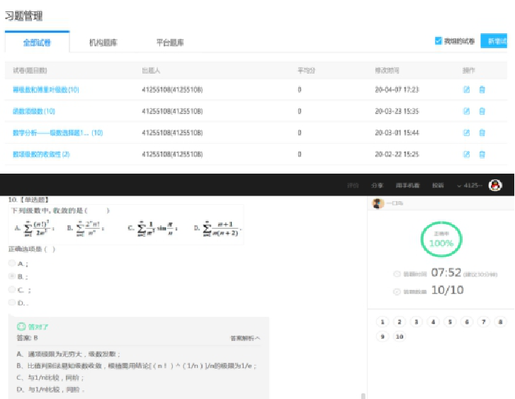Click edit icon for the first test paper
Viewport: 515px width, 399px height.
[x=466, y=90]
